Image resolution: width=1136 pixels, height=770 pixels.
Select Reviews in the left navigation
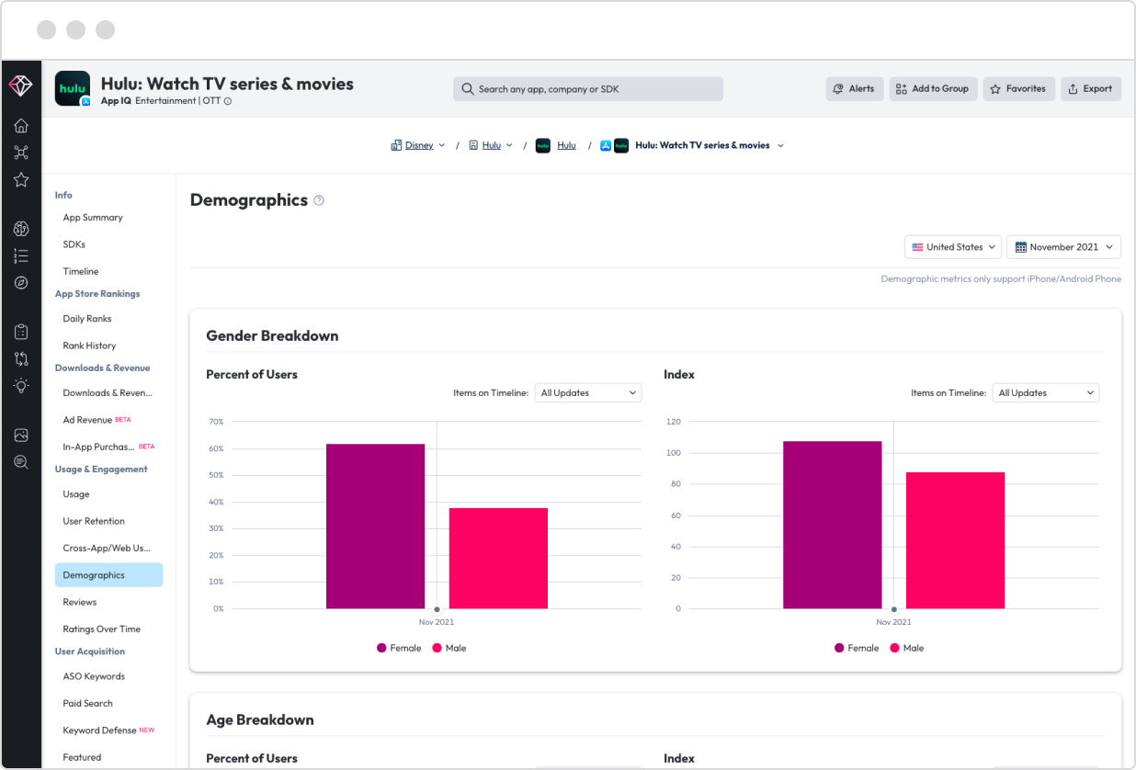80,602
